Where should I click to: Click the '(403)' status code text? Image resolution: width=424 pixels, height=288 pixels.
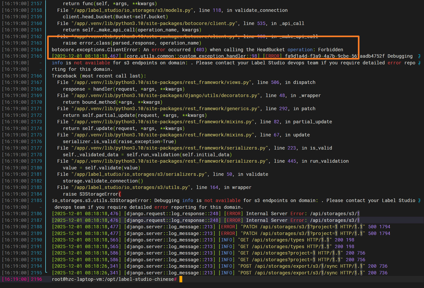tap(200, 50)
